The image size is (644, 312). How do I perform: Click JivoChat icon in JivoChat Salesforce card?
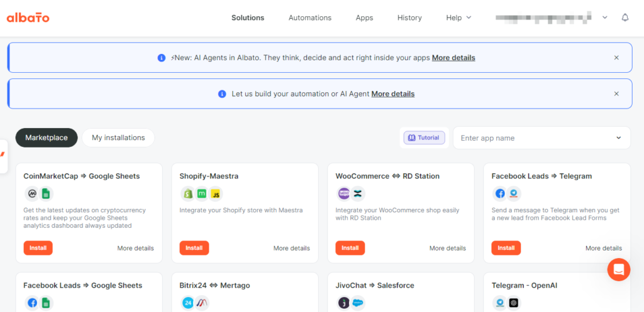[x=343, y=303]
